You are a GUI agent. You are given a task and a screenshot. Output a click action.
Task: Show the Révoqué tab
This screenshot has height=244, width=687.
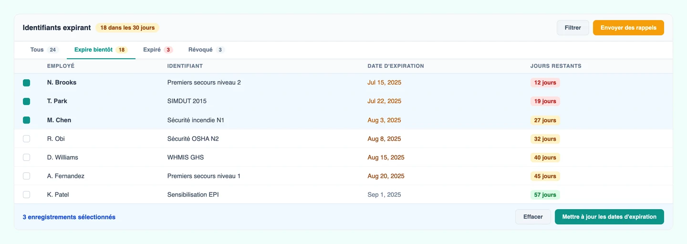click(206, 50)
